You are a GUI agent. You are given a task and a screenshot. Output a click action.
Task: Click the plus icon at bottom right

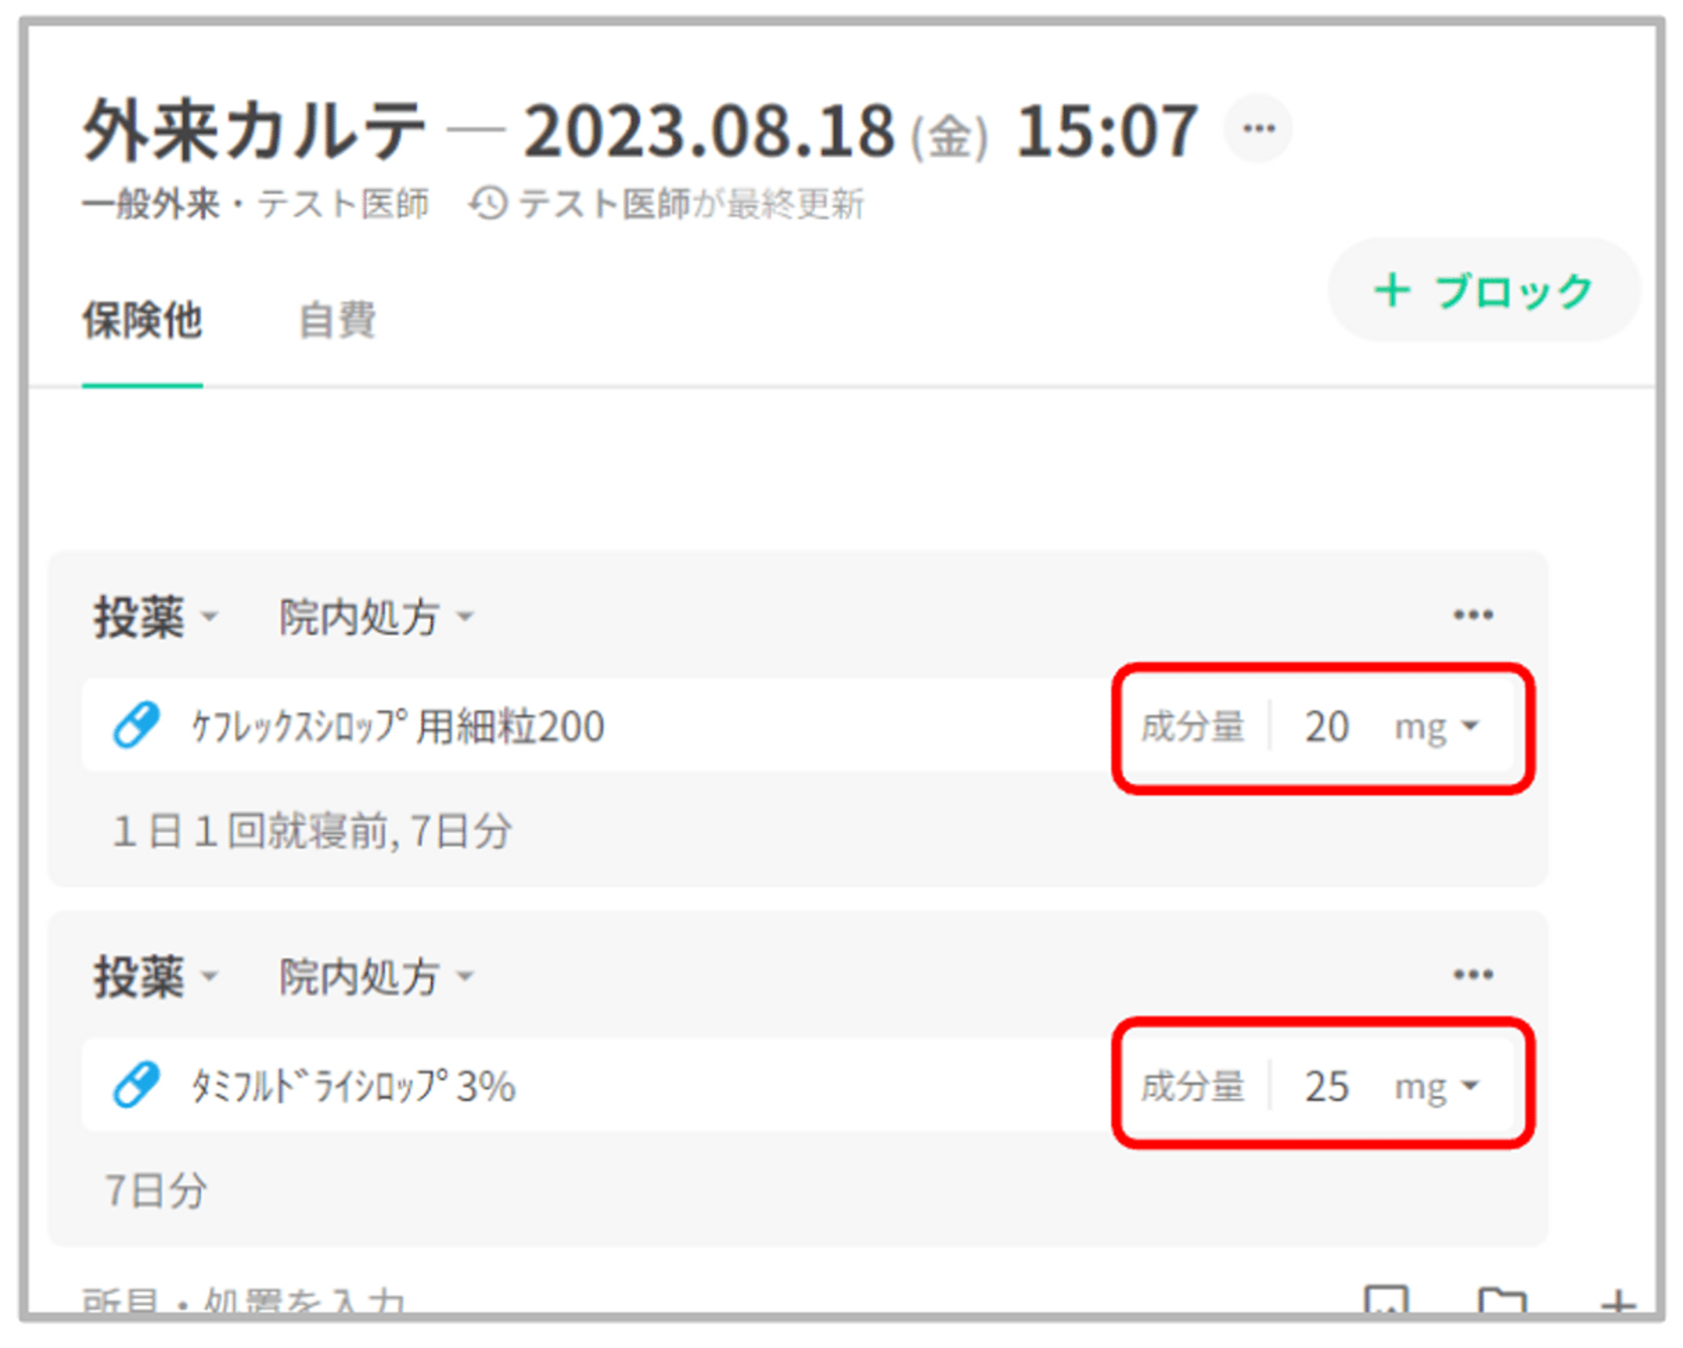coord(1617,1302)
